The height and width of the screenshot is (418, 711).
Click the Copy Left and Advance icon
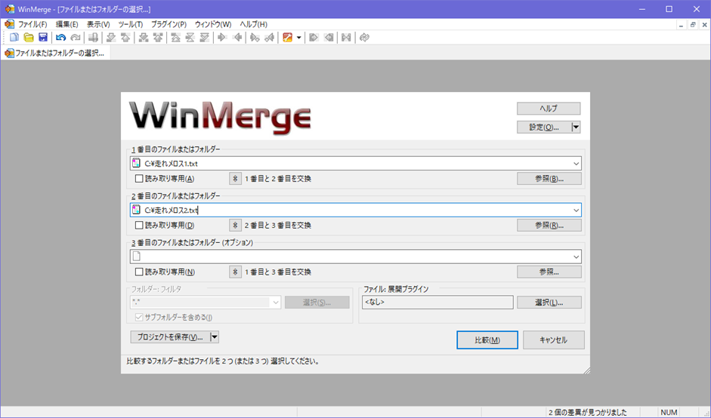click(x=269, y=38)
